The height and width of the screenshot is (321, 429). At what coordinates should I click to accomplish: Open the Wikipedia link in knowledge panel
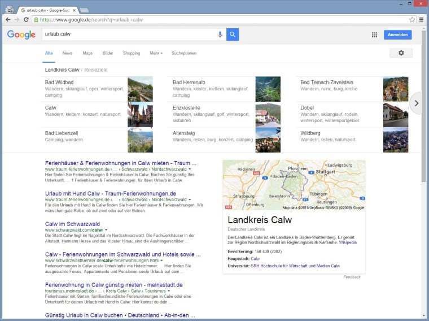tap(348, 242)
